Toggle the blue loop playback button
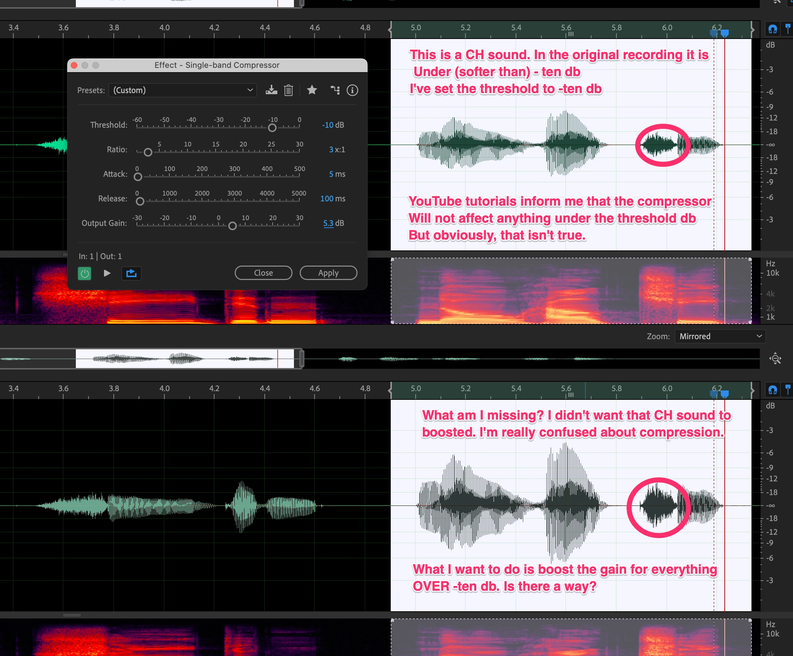This screenshot has height=656, width=793. [x=131, y=273]
